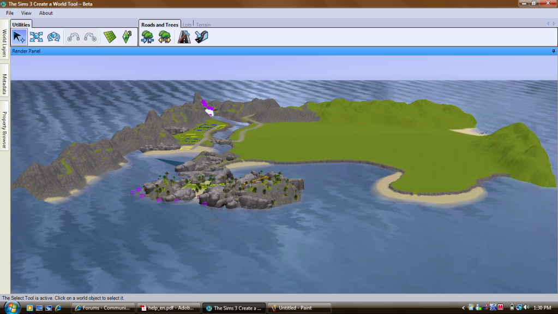Image resolution: width=558 pixels, height=314 pixels.
Task: Launch Internet Explorer from quick launch
Action: click(58, 308)
